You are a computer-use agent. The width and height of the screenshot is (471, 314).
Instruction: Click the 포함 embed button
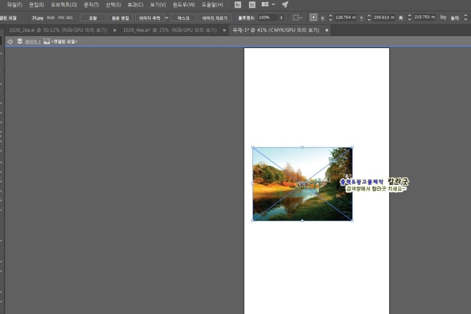tap(93, 18)
